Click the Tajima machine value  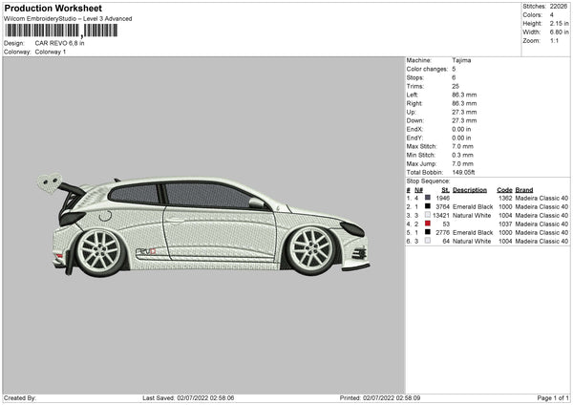click(461, 60)
